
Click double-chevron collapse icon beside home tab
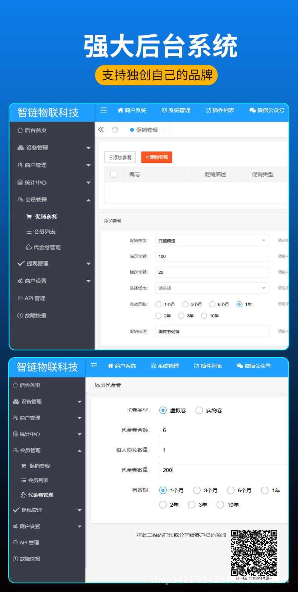101,129
